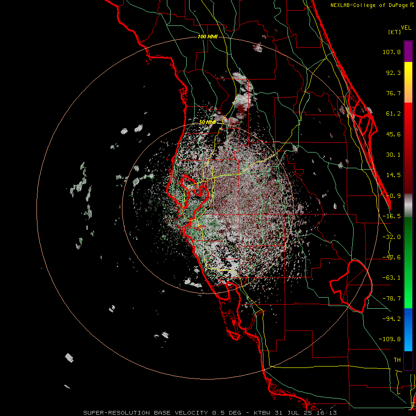Click the -32.0 velocity scale value
The height and width of the screenshot is (416, 416).
pos(392,237)
